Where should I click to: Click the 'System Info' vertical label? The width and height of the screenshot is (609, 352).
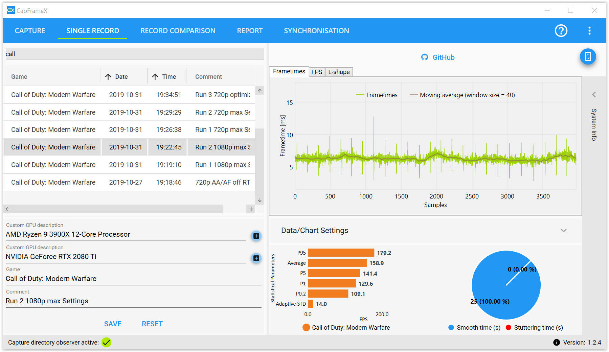coord(594,124)
